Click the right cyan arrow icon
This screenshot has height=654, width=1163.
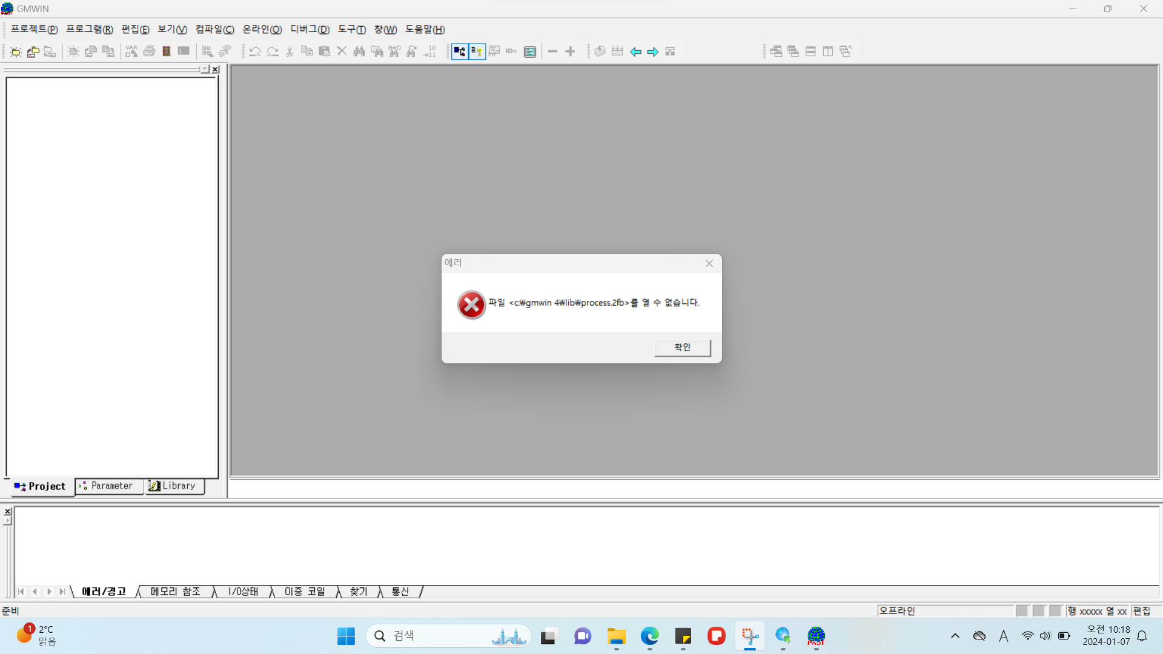click(652, 52)
